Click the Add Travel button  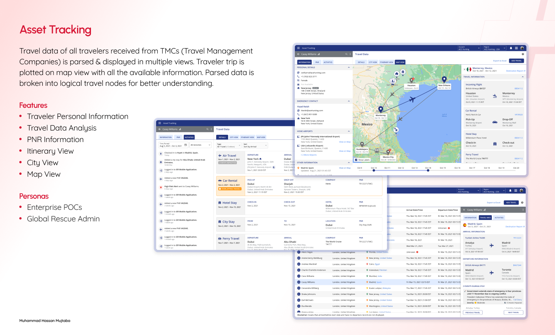516,60
